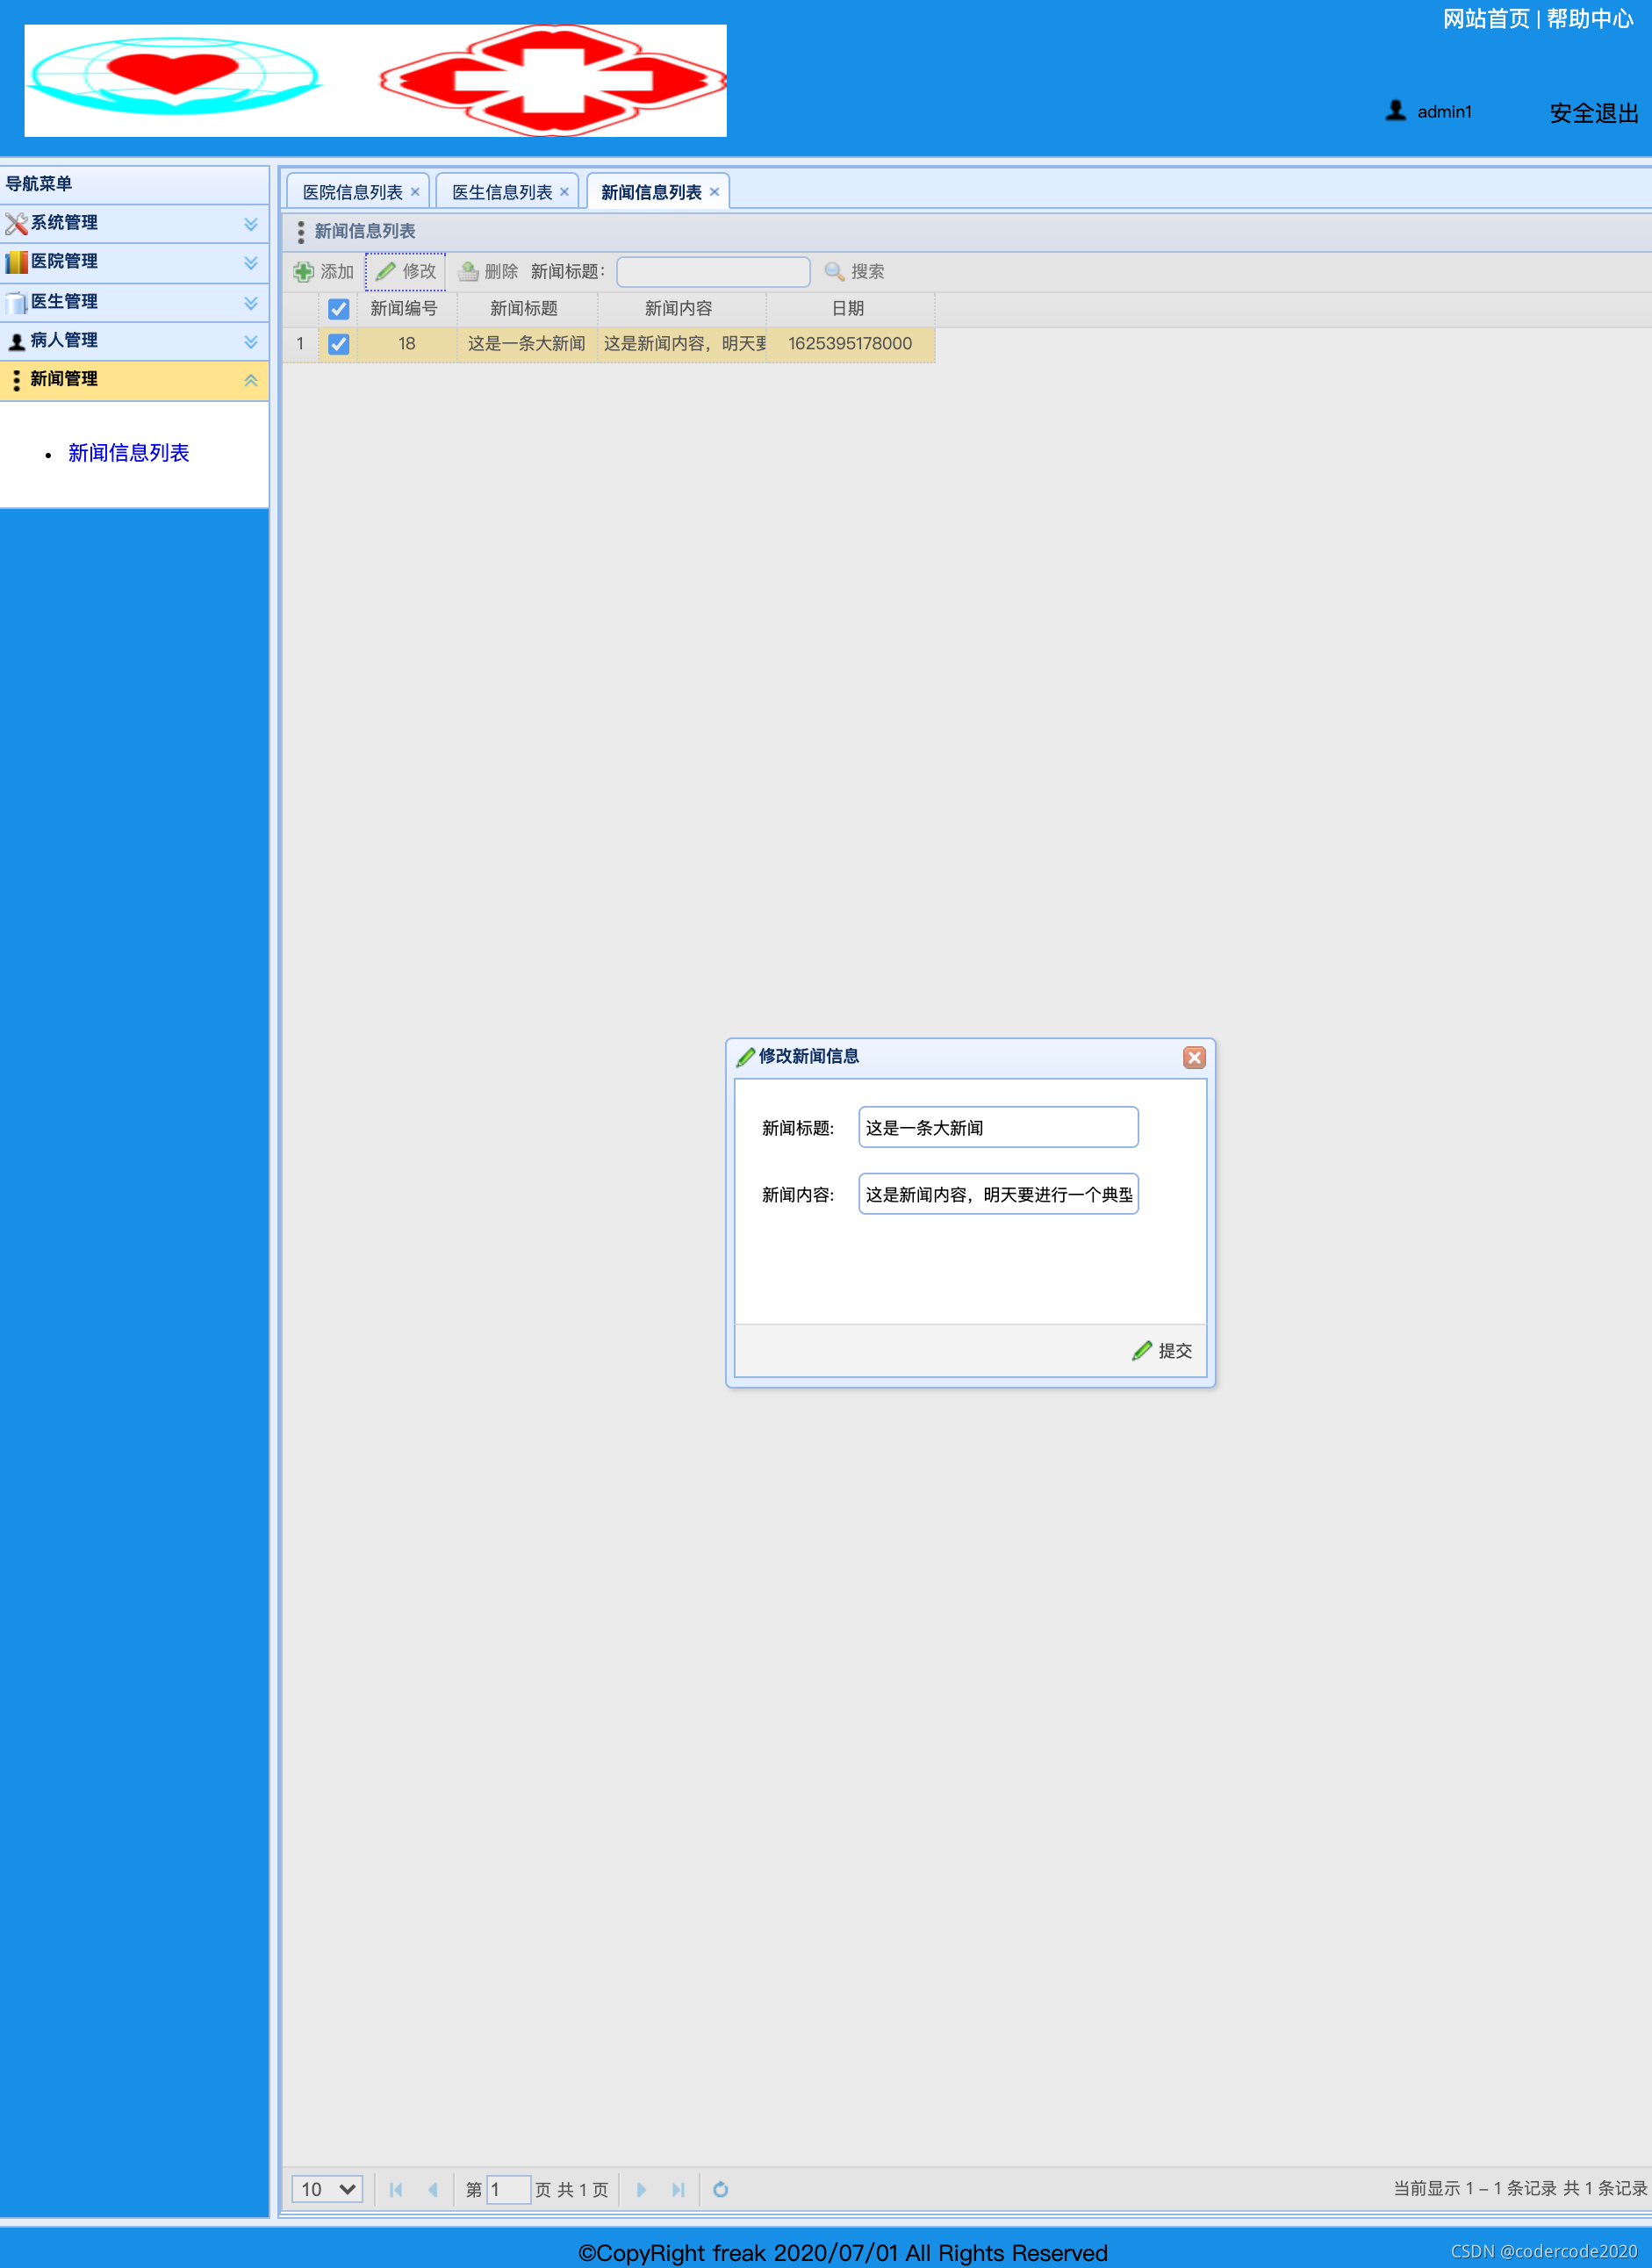
Task: Click the dialog 新闻标题 text field
Action: [x=998, y=1128]
